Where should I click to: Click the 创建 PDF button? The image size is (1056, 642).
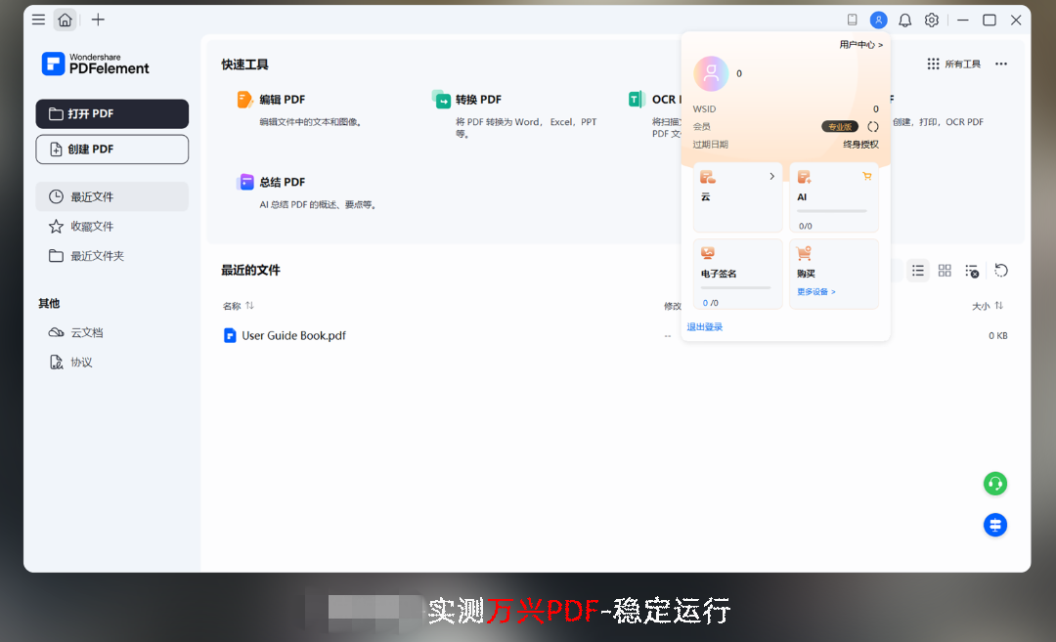pos(111,149)
